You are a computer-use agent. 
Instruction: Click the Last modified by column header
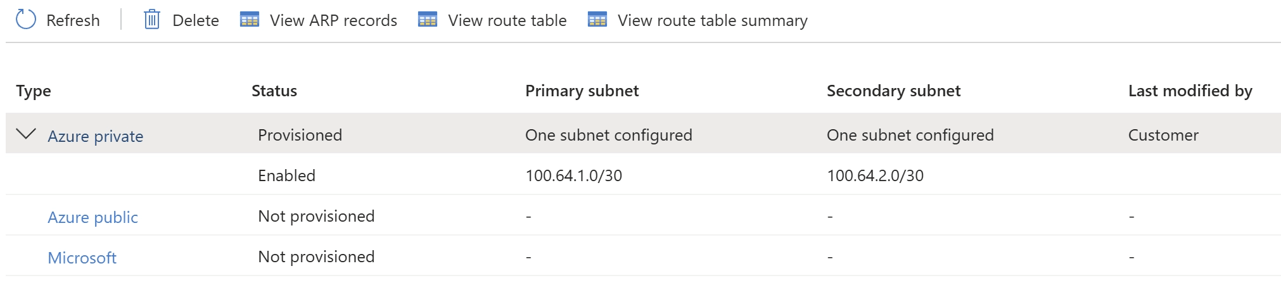(x=1190, y=91)
